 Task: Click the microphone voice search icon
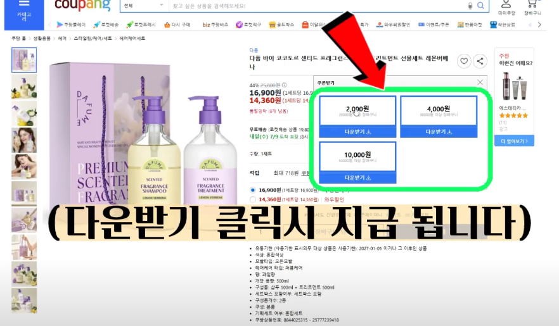[470, 6]
